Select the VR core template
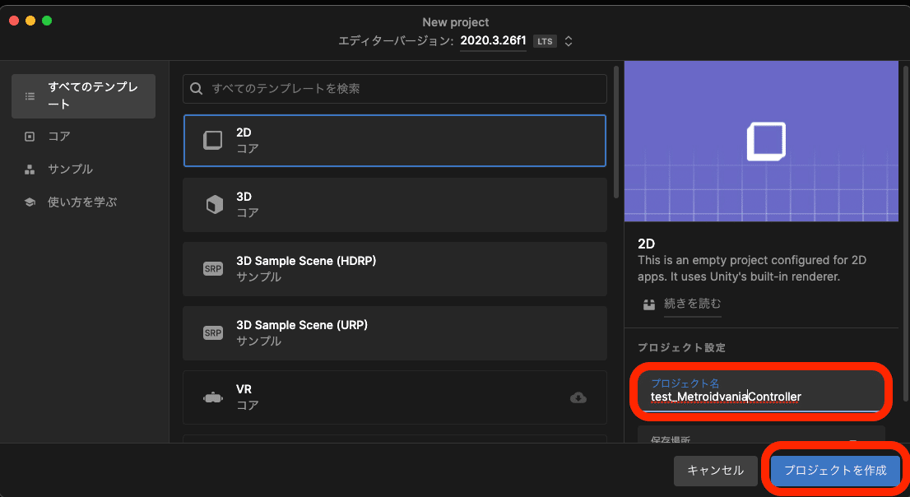910x497 pixels. [395, 397]
